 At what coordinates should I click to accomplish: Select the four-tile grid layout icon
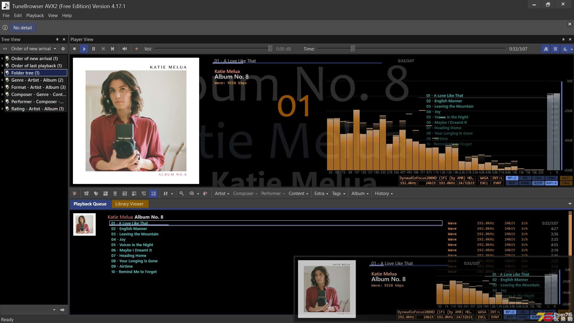click(x=106, y=194)
